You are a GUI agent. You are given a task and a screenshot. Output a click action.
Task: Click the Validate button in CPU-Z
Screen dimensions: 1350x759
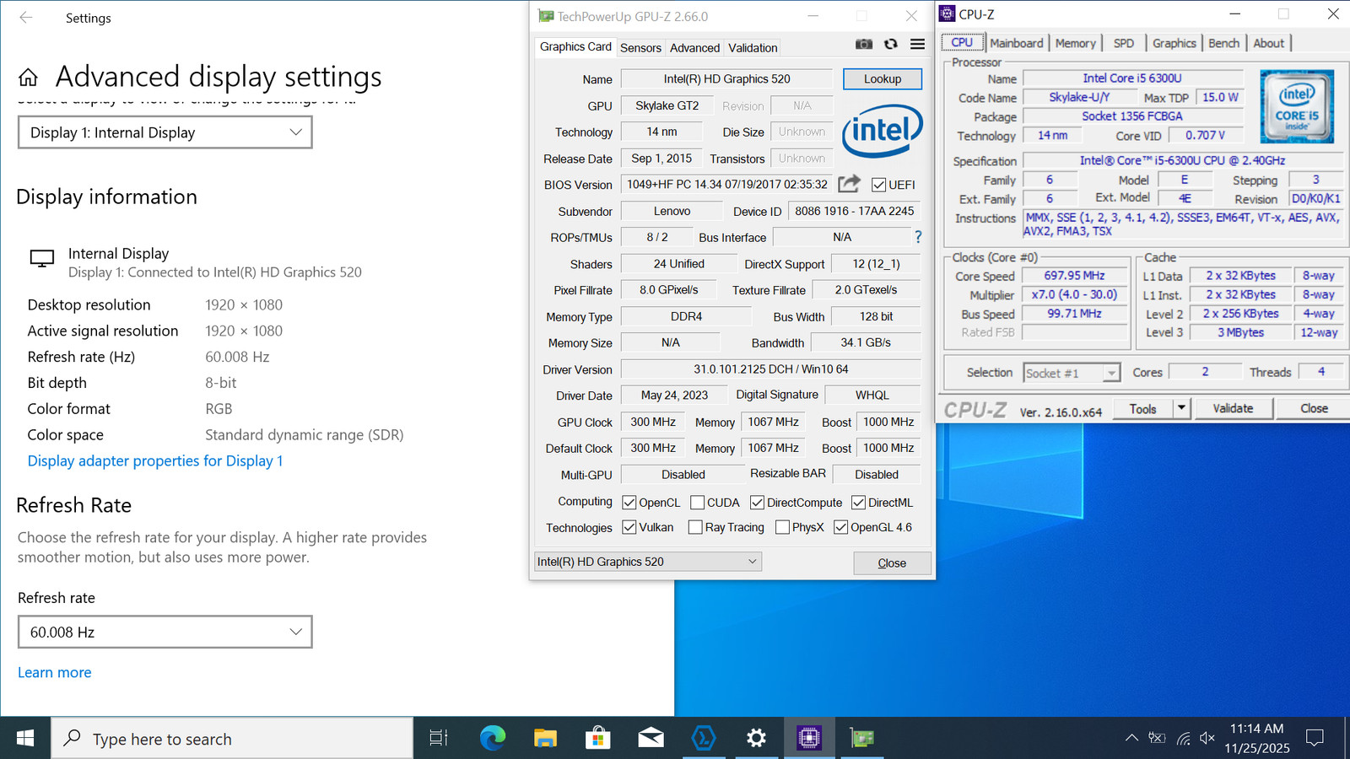tap(1233, 408)
